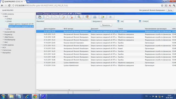Open the Windows Start menu orb
This screenshot has width=176, height=99.
click(x=3, y=97)
